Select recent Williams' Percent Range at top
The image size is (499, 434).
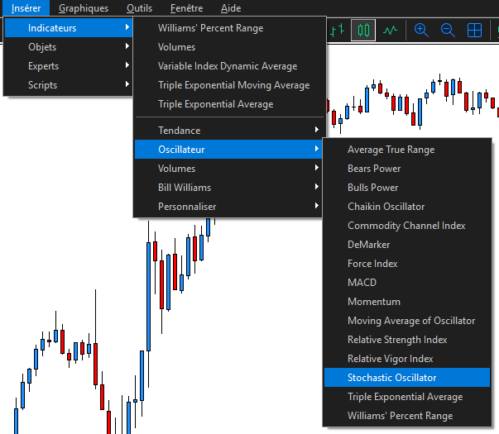click(228, 28)
